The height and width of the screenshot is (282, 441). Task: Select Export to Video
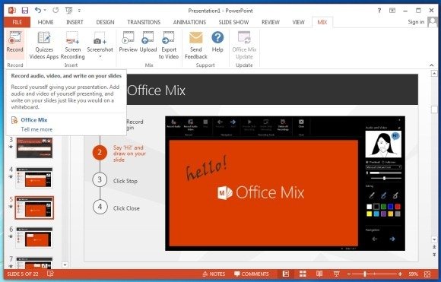point(169,46)
